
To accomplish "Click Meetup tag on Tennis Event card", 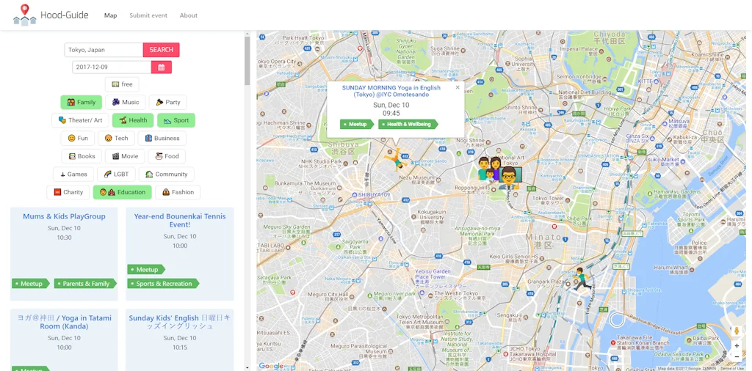I will coord(146,270).
